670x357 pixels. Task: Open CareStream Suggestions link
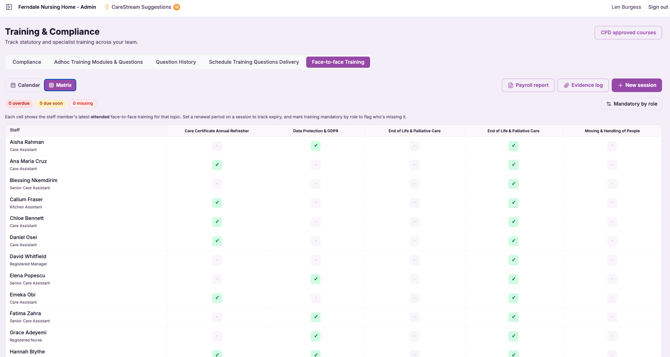(x=141, y=7)
